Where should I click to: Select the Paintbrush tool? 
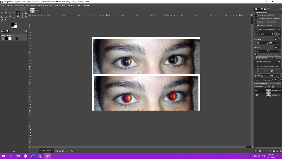coord(6,17)
